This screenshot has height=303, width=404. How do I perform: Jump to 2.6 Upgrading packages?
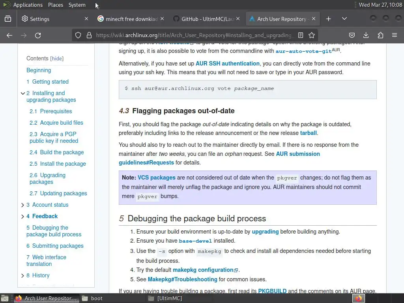click(x=47, y=179)
